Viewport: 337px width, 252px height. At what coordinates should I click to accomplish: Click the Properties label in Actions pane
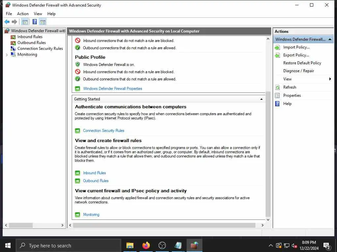click(292, 95)
